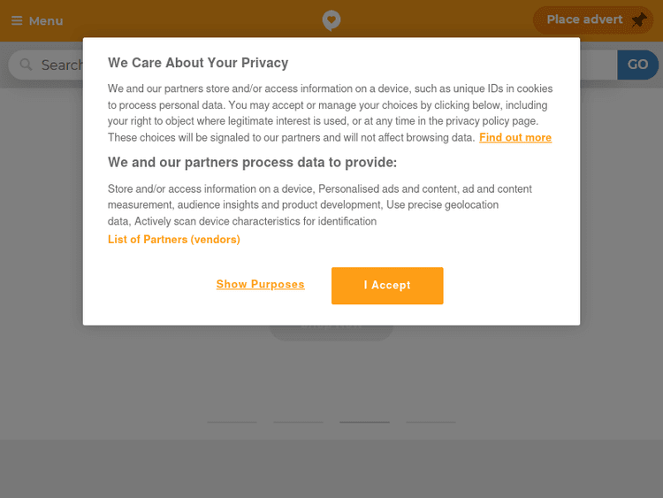Expand Show Purposes options
The height and width of the screenshot is (498, 663).
click(x=260, y=285)
